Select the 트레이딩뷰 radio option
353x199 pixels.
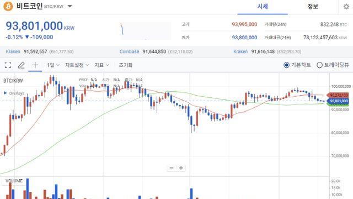[x=333, y=65]
